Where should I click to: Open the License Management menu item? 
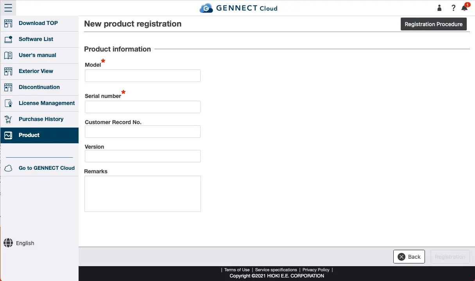coord(39,103)
